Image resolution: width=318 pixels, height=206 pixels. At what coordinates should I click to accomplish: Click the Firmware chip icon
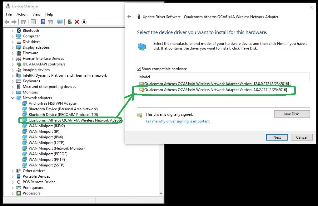(19, 53)
